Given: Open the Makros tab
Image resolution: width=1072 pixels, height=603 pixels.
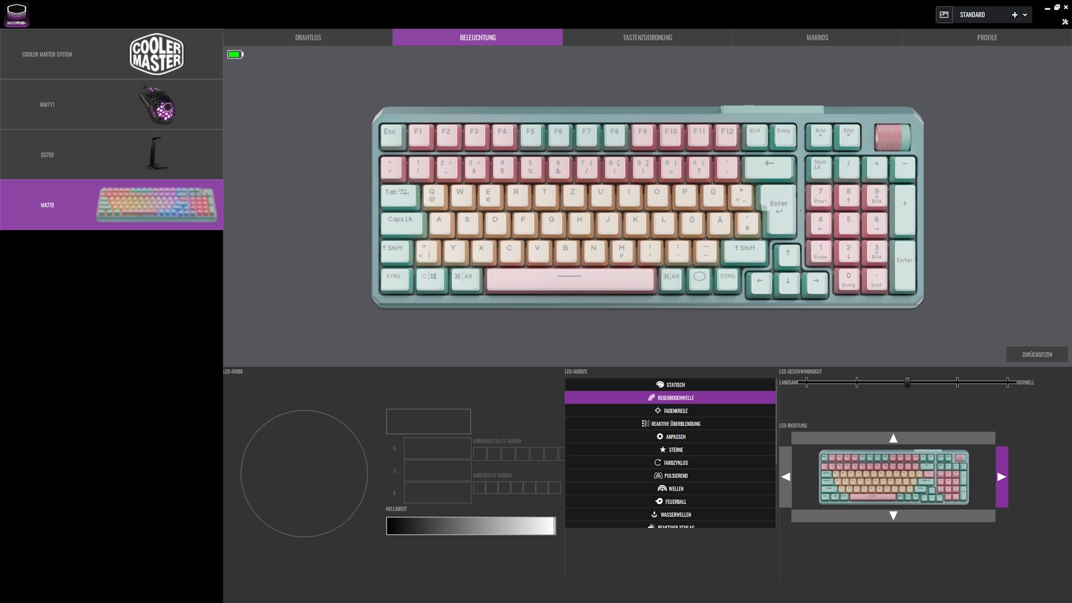Looking at the screenshot, I should click(817, 37).
